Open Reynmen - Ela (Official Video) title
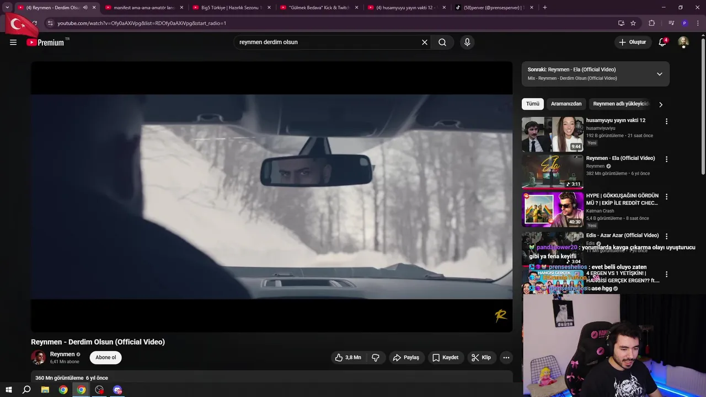Viewport: 706px width, 397px height. 621,158
